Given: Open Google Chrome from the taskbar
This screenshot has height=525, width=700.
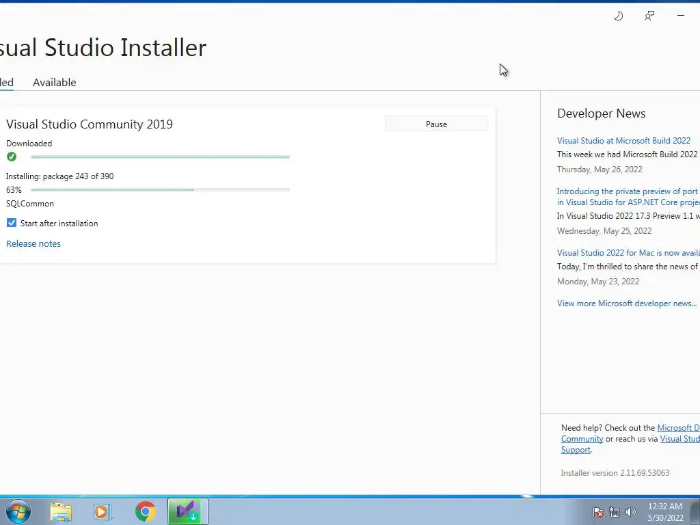Looking at the screenshot, I should 145,512.
